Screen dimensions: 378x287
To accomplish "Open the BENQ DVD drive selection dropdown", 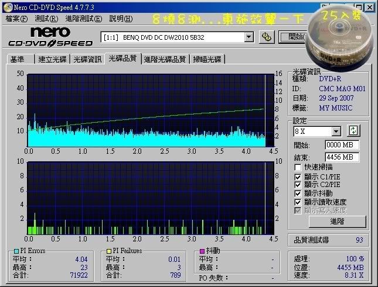I will coord(248,37).
